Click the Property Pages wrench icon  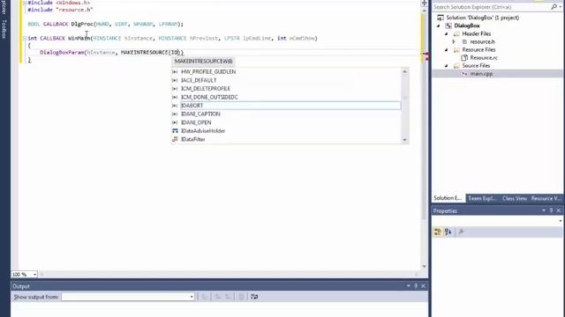pyautogui.click(x=461, y=232)
